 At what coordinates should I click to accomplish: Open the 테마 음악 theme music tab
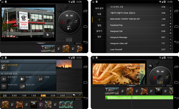pos(99,8)
